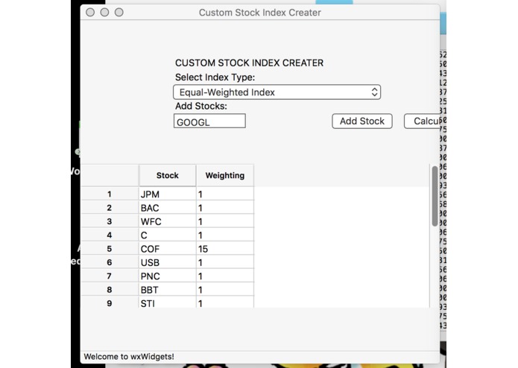
Task: Select the STI stock cell
Action: [168, 302]
